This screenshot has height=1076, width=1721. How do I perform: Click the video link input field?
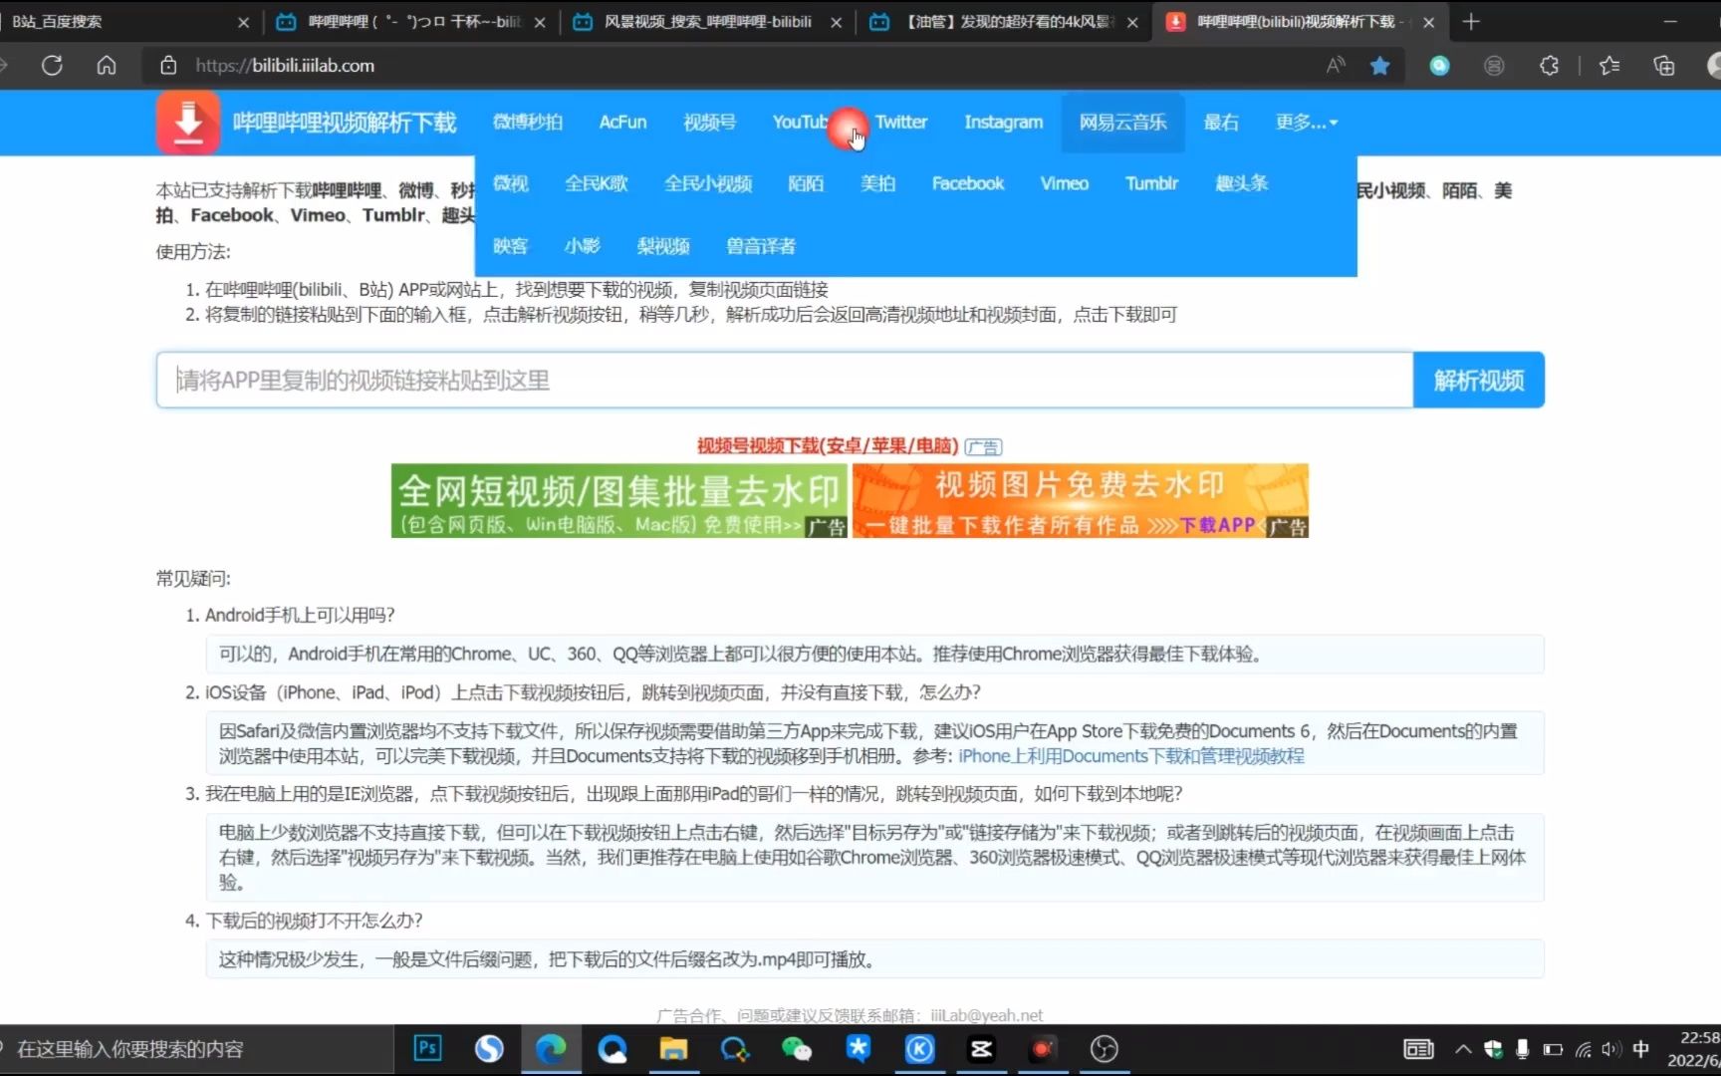(785, 381)
